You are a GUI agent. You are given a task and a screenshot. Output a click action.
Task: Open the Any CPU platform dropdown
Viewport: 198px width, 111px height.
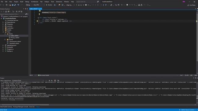tap(39, 5)
